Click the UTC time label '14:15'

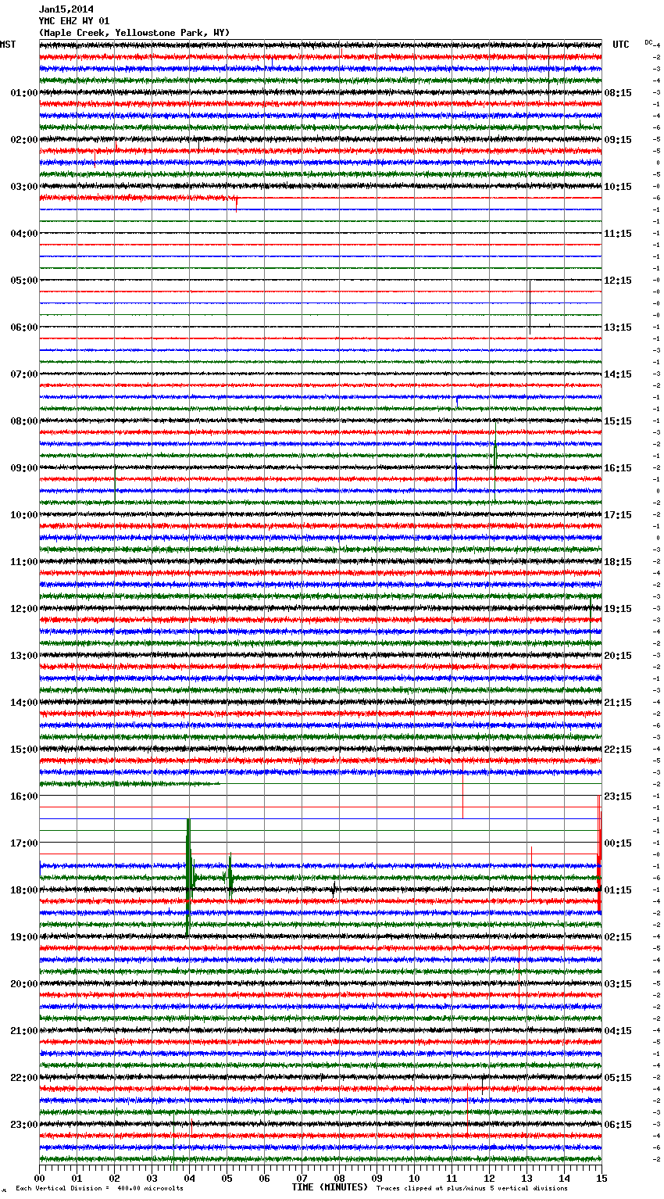click(618, 374)
